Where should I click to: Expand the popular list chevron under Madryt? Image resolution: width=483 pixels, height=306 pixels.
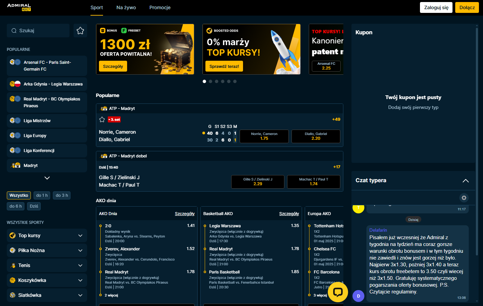coord(47,178)
